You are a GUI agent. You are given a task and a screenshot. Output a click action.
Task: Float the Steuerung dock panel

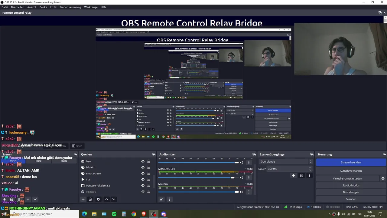(x=384, y=154)
